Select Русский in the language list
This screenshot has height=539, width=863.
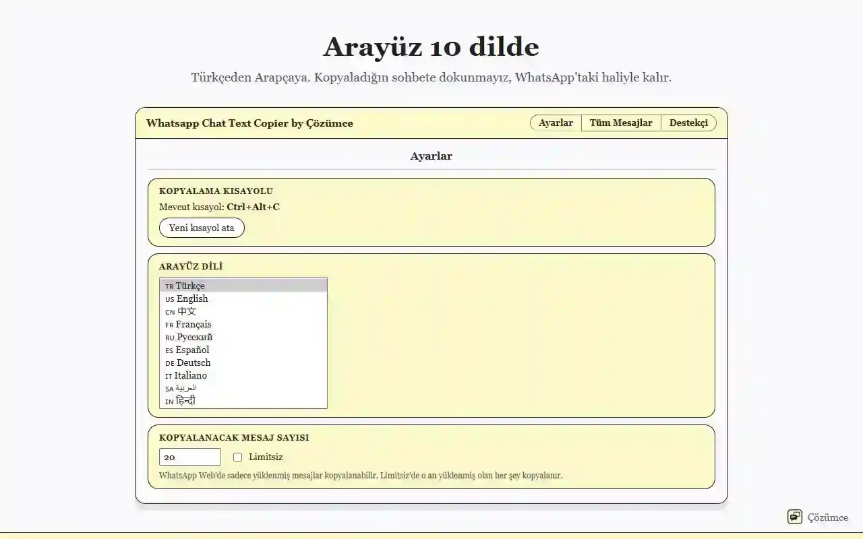tap(243, 337)
